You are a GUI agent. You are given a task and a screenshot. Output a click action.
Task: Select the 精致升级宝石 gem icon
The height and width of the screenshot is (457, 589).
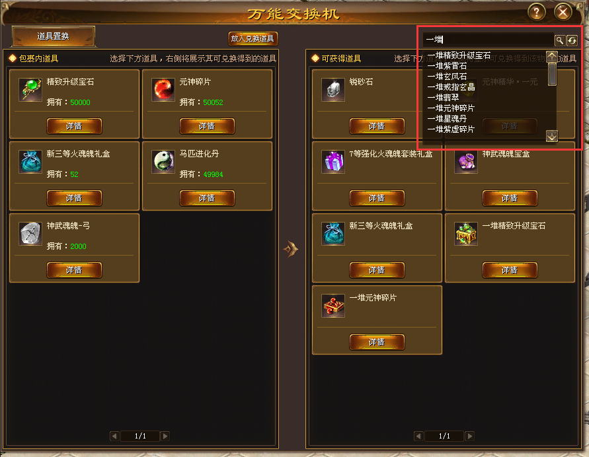pos(30,90)
